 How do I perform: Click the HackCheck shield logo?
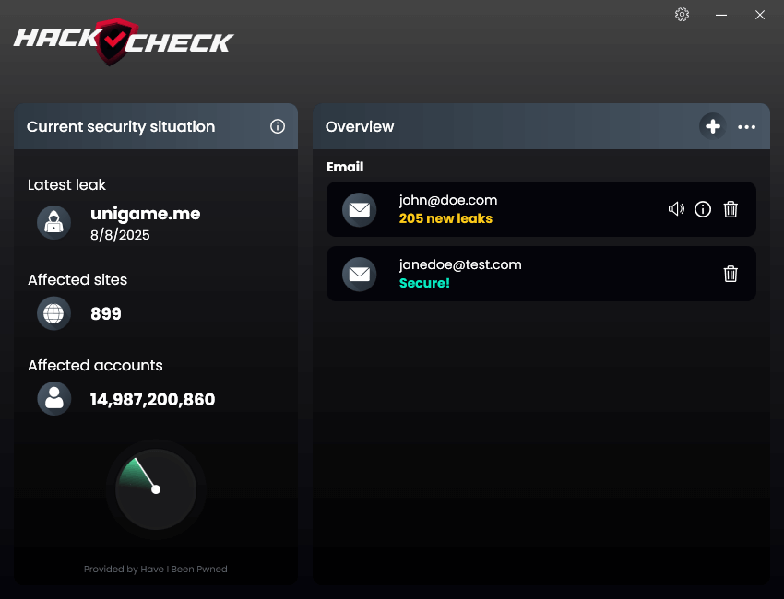coord(111,41)
